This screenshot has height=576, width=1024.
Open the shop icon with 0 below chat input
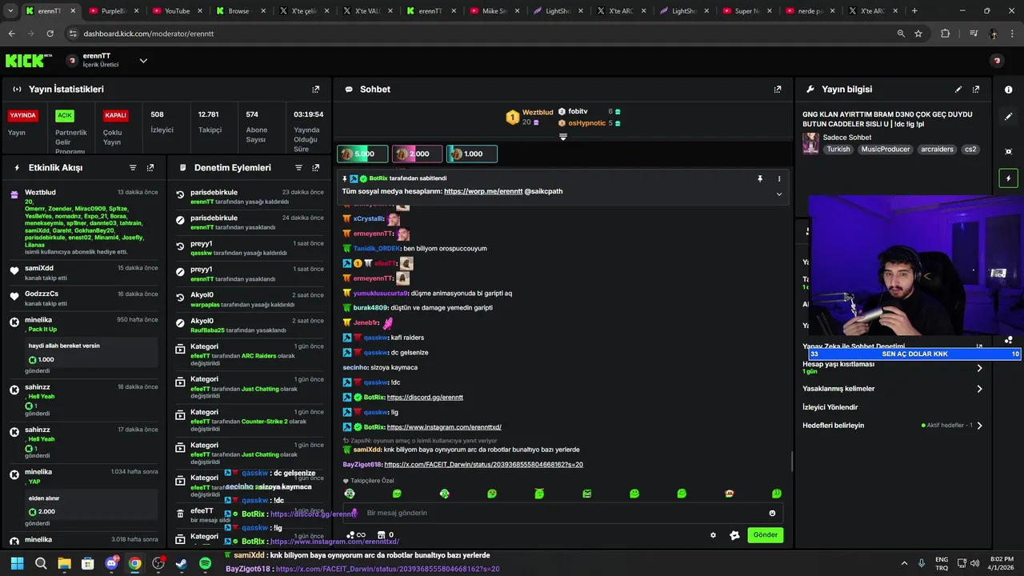coord(386,535)
